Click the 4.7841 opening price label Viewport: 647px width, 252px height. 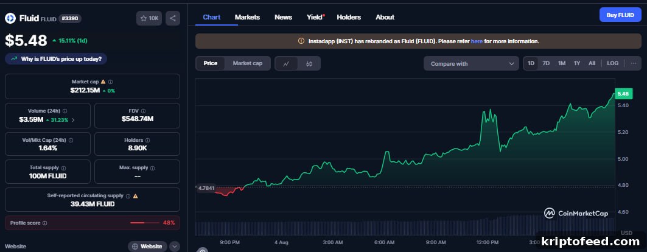pyautogui.click(x=206, y=188)
